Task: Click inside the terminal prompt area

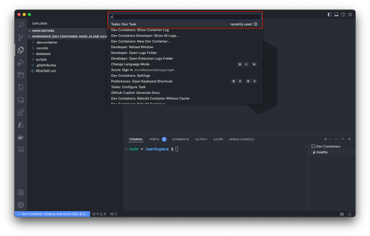Action: 177,149
